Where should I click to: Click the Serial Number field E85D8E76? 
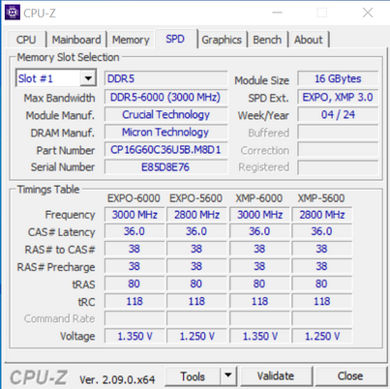click(165, 167)
